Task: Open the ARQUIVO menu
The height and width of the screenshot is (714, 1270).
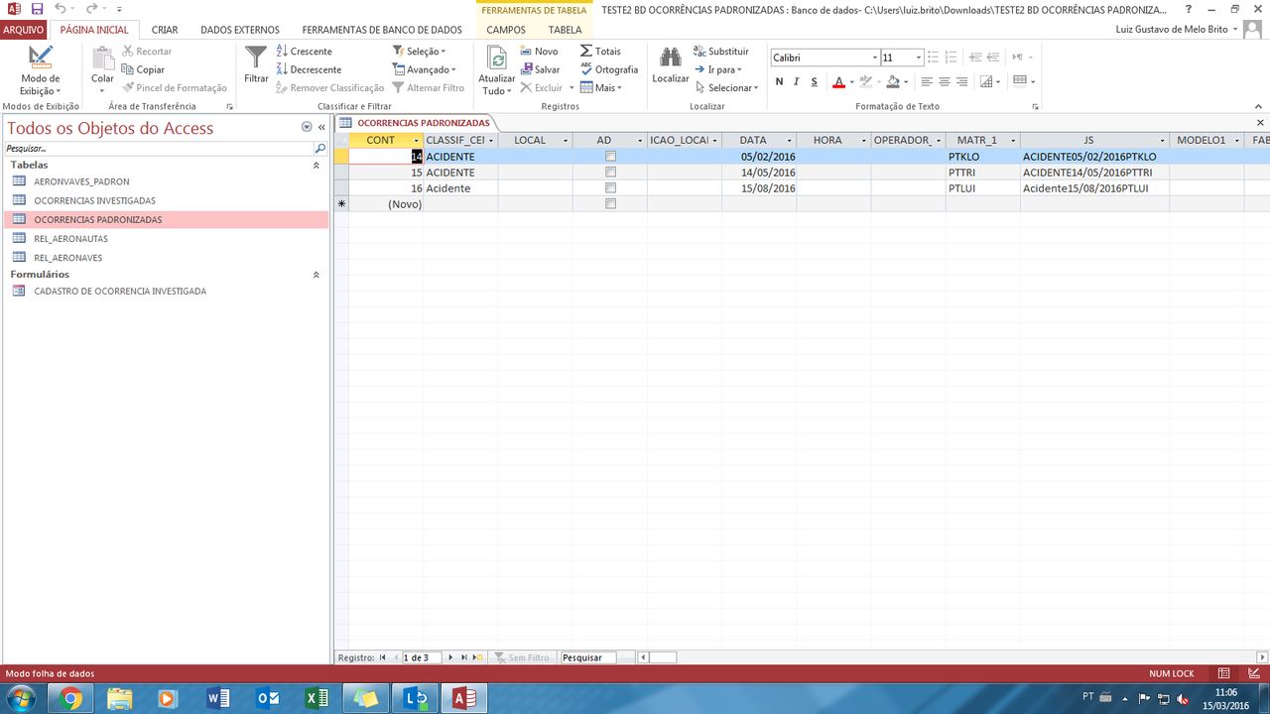Action: point(23,30)
